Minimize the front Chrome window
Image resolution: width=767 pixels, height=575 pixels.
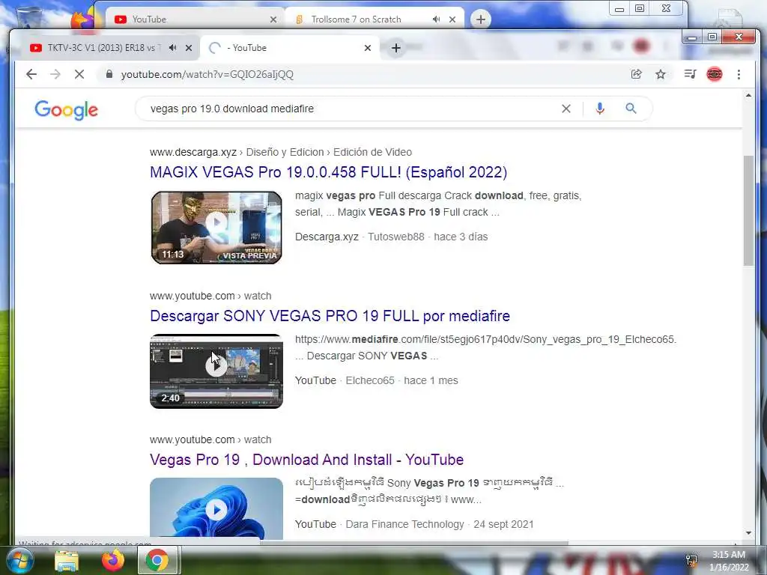pos(691,37)
